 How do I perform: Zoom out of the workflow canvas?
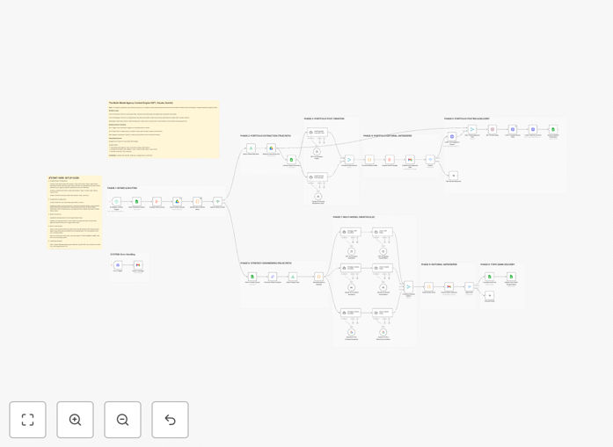pos(122,420)
